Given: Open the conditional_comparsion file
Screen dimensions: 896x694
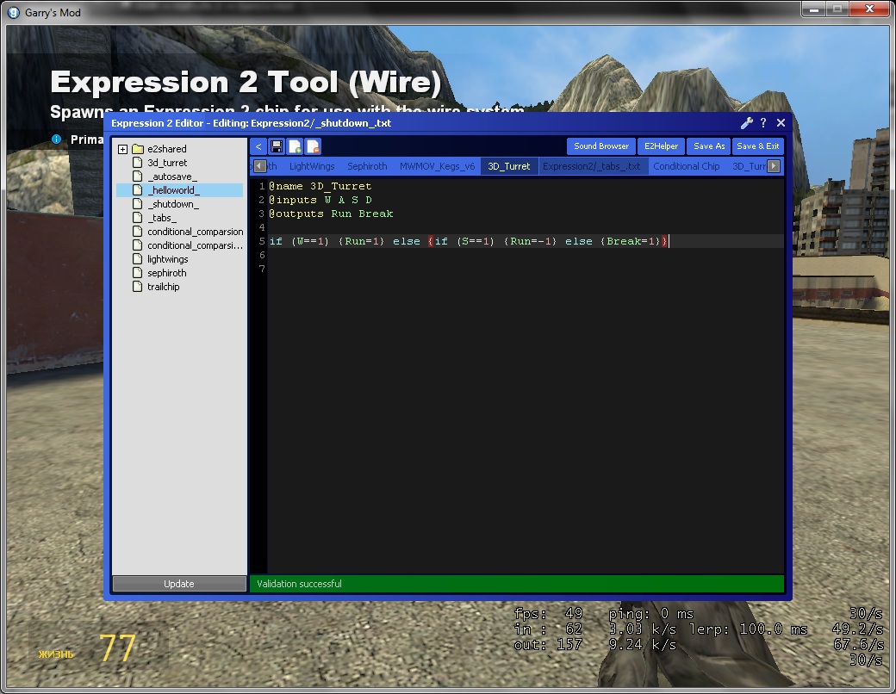Looking at the screenshot, I should tap(195, 232).
